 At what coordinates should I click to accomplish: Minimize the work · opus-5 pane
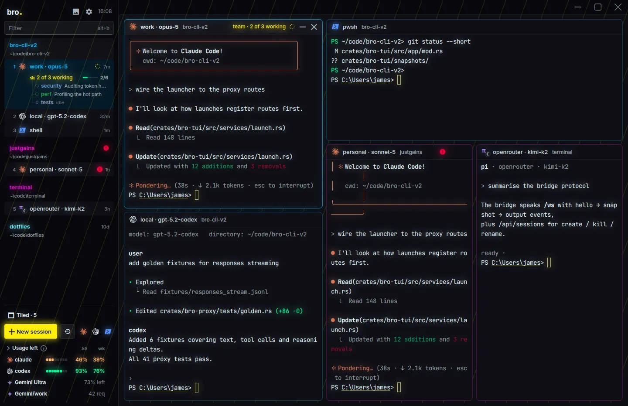[303, 27]
